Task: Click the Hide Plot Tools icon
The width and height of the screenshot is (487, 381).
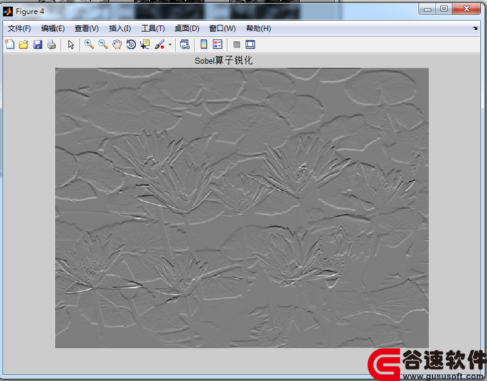Action: pos(237,44)
